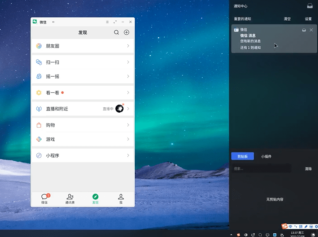
Task: Click night mode icon in taskbar
Action: click(313, 235)
